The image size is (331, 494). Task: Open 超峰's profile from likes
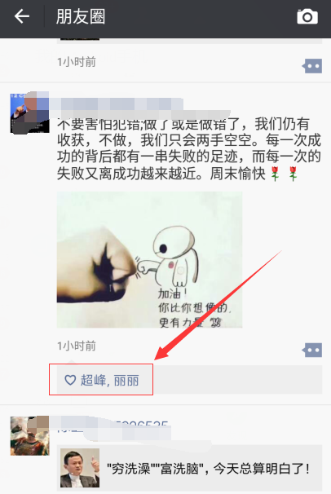(93, 380)
